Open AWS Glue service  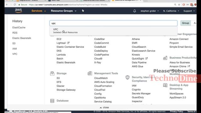138,66
